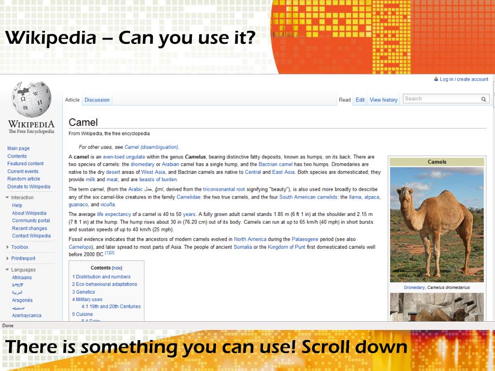Image resolution: width=495 pixels, height=371 pixels.
Task: Click Random article link
Action: (24, 179)
